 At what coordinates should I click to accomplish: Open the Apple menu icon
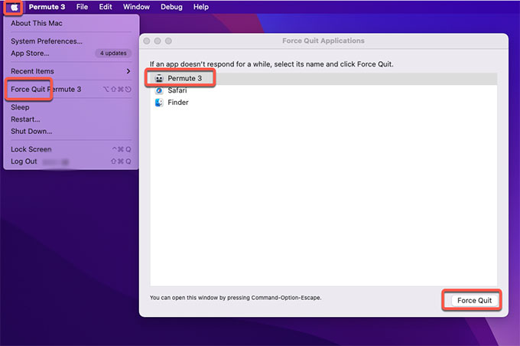click(x=15, y=7)
